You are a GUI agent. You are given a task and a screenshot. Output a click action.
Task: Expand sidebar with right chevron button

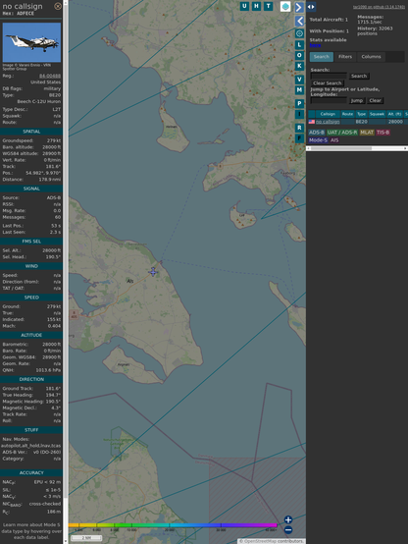[299, 7]
